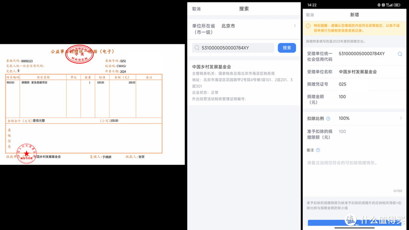Click the blue 搜索 button
The height and width of the screenshot is (230, 409).
(x=287, y=48)
